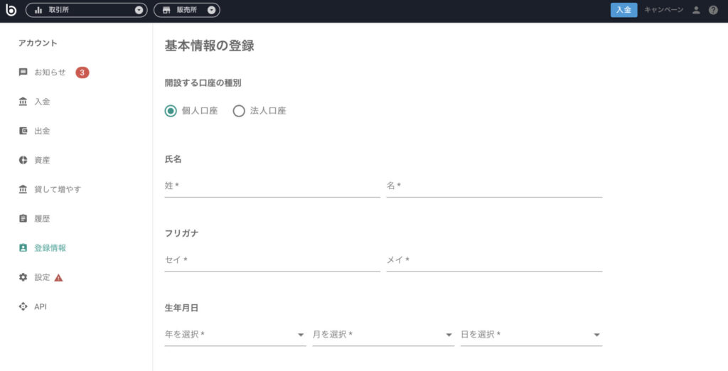Go to 登録情報 in sidebar
Screen dimensions: 728x371
coord(50,248)
